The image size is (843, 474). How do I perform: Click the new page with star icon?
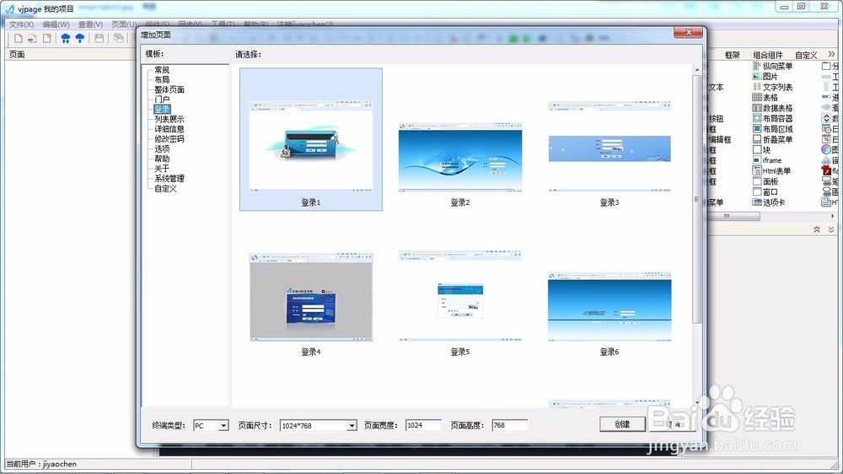pos(47,38)
